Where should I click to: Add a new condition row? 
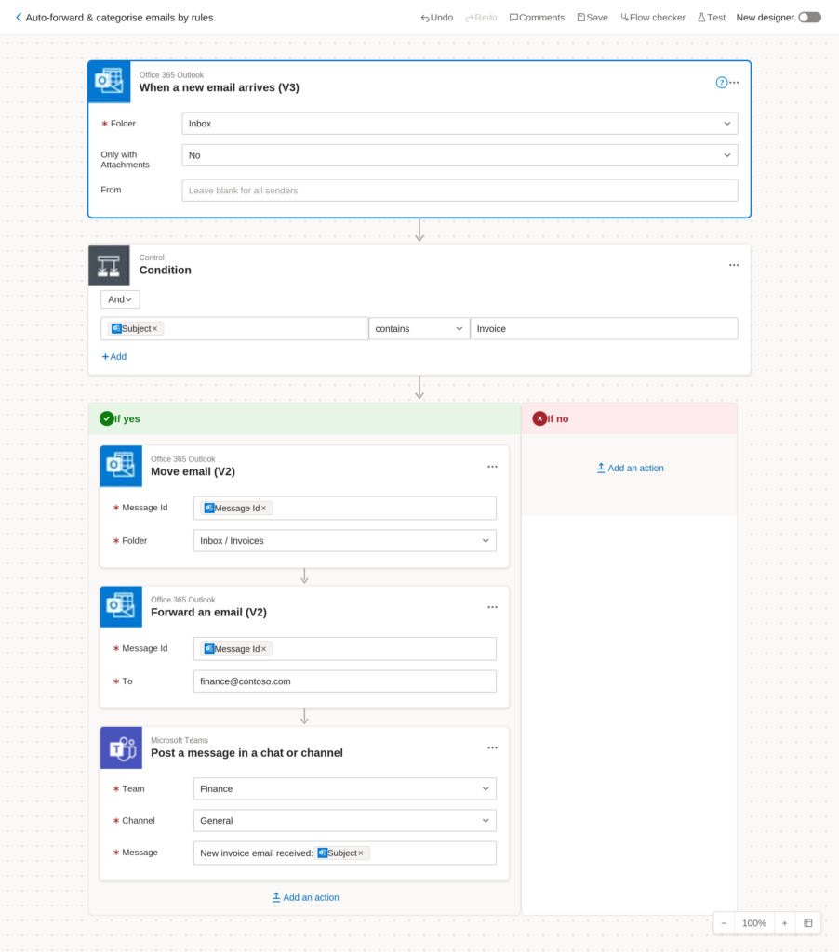coord(114,356)
